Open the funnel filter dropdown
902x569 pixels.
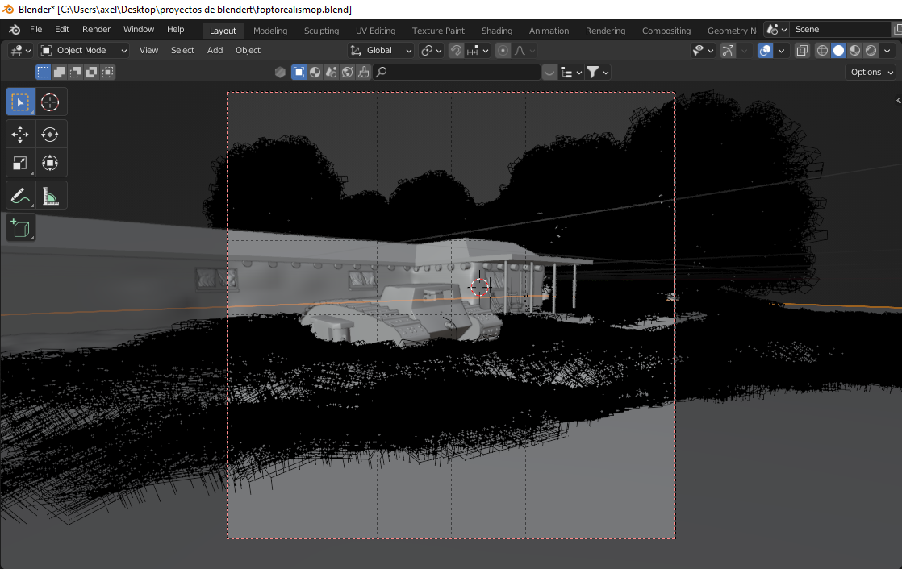[x=597, y=72]
